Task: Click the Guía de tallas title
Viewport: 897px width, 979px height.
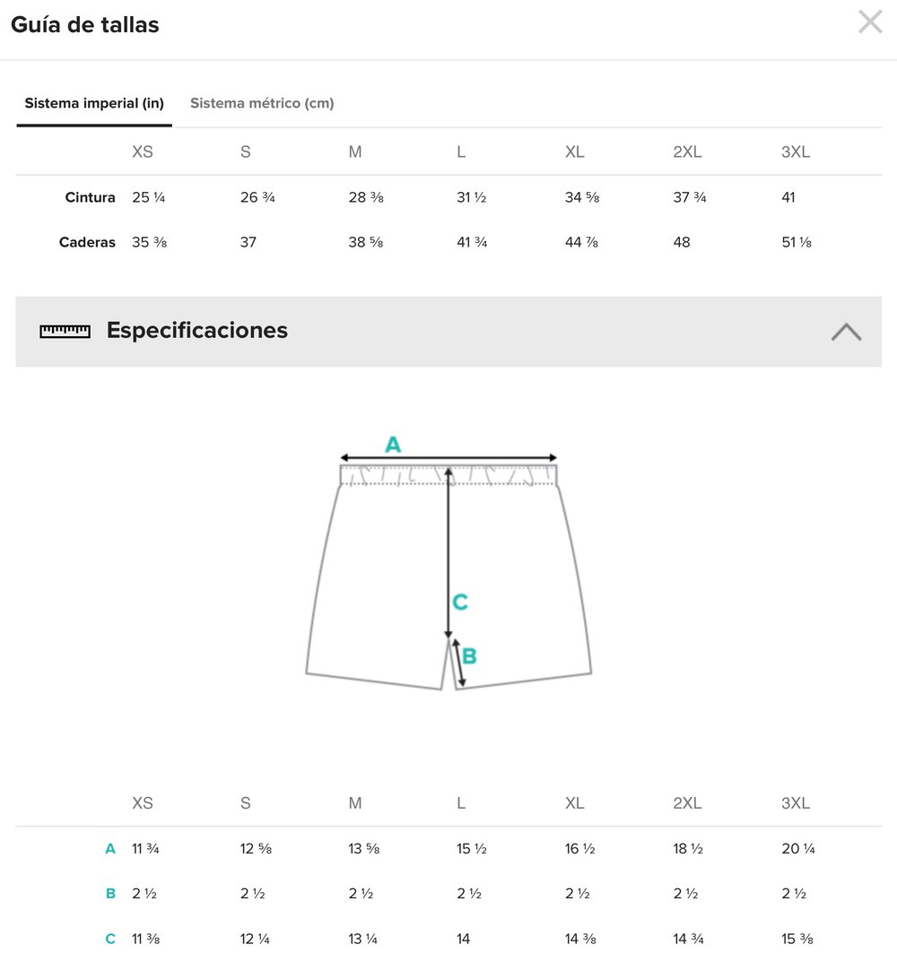Action: pos(85,25)
